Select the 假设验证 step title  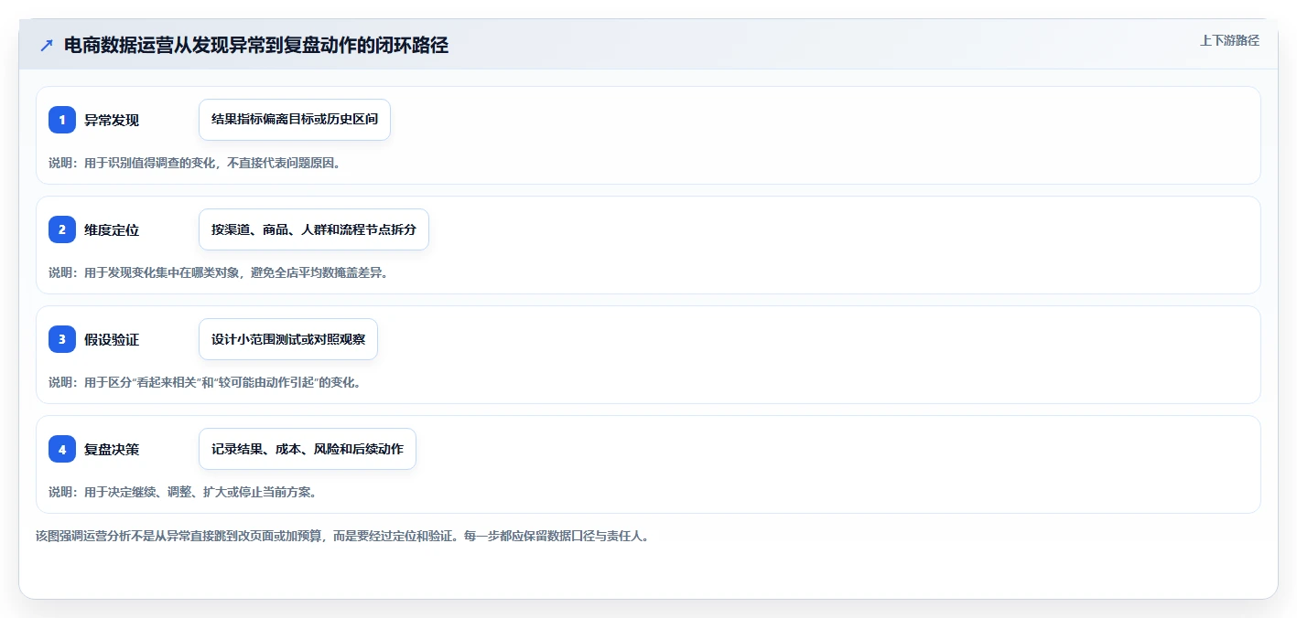pos(112,339)
